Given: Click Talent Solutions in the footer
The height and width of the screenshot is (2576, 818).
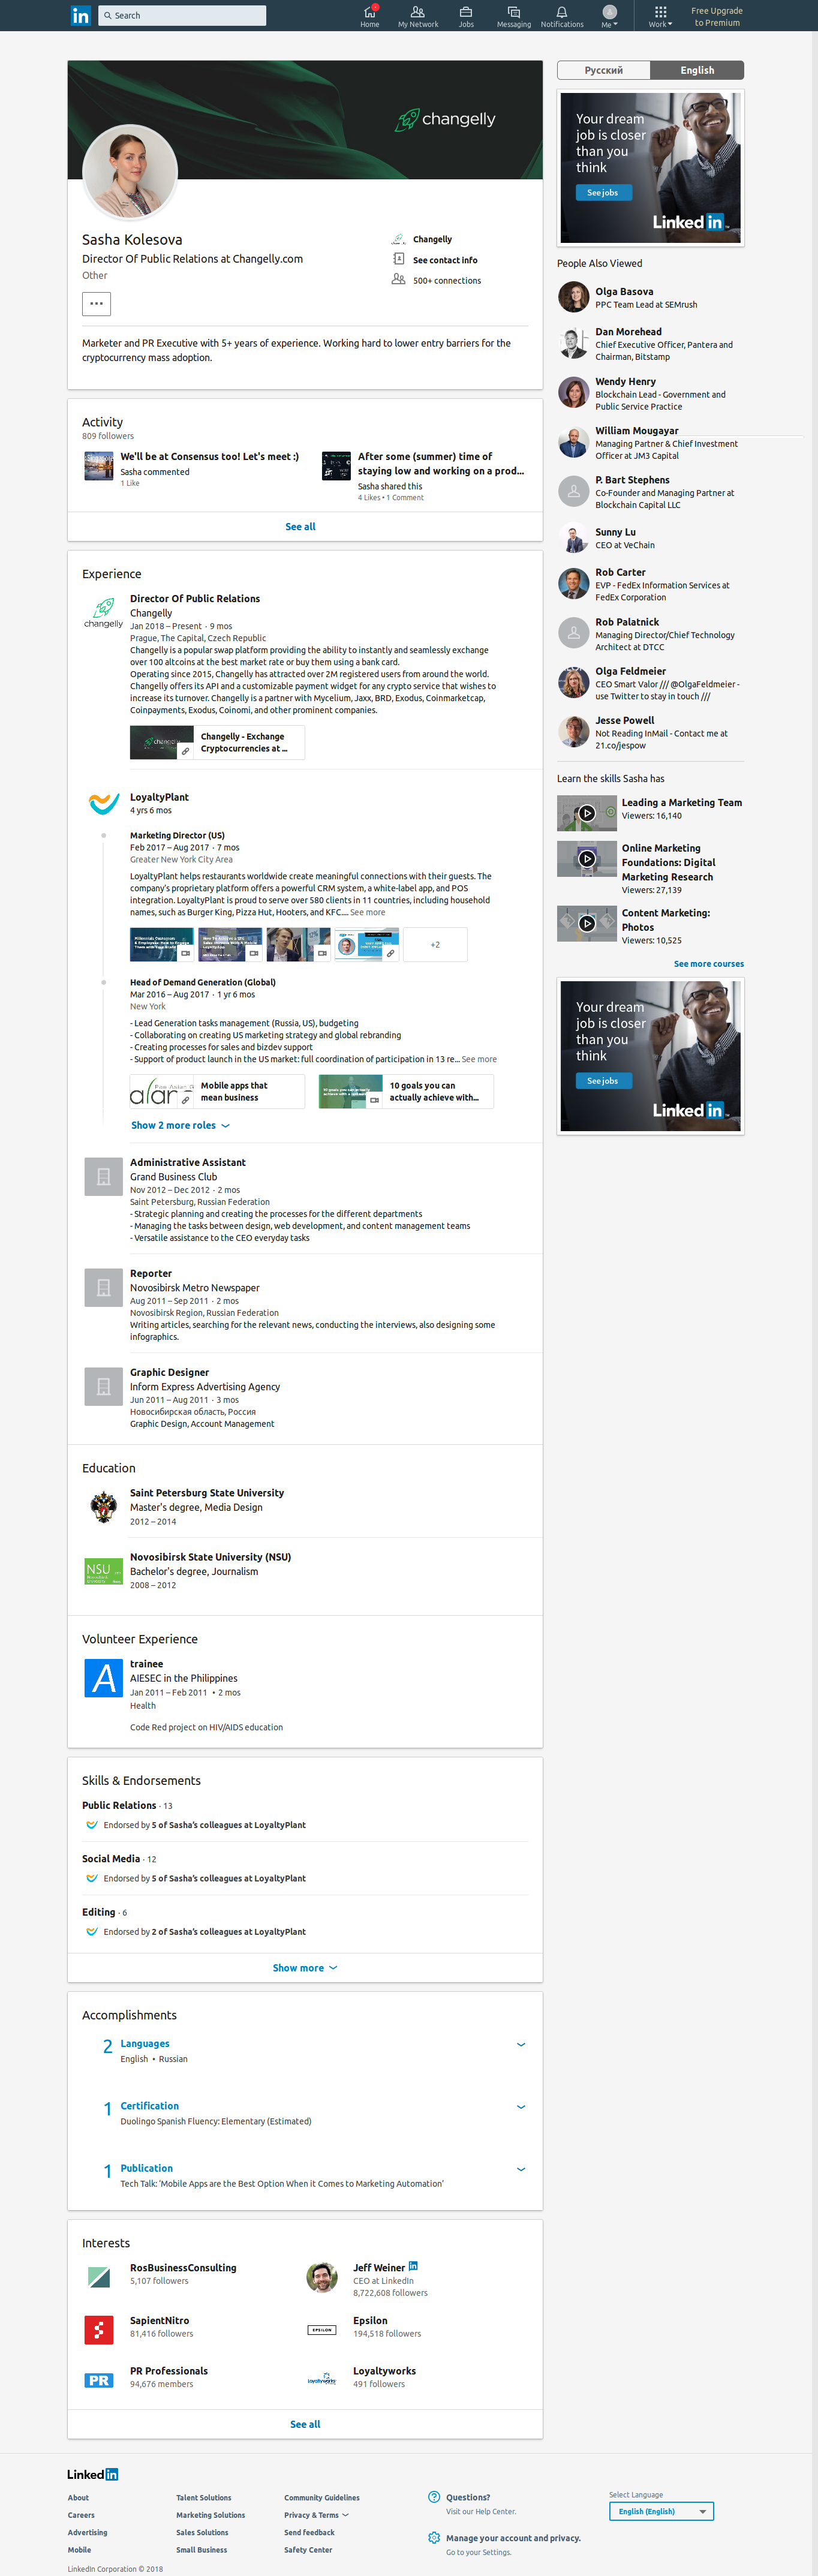Looking at the screenshot, I should [204, 2497].
